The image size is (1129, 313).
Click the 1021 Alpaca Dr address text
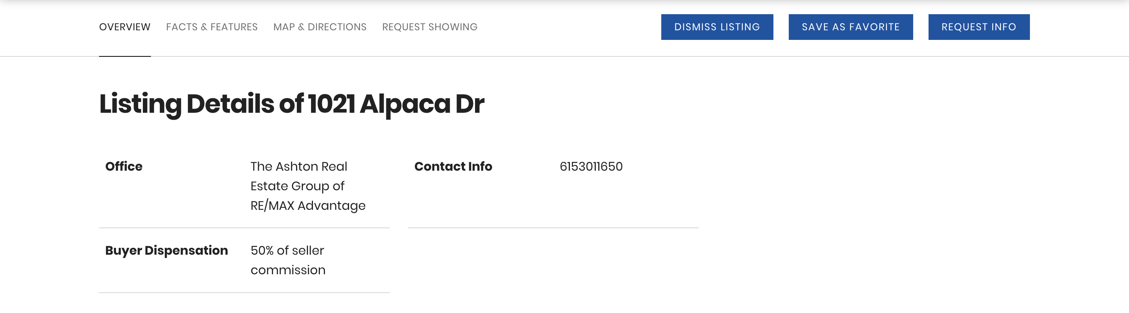coord(396,104)
